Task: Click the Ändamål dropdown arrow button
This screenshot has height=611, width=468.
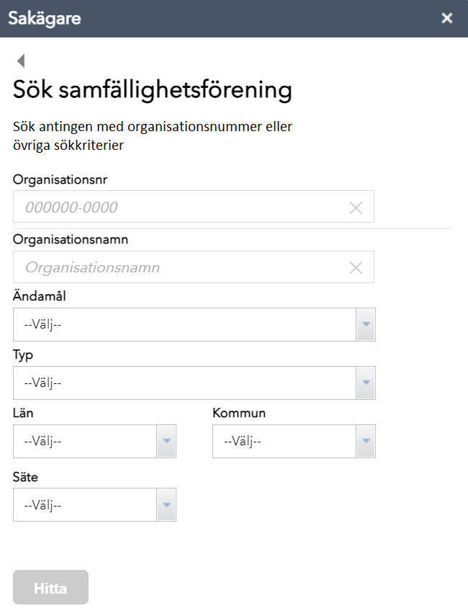Action: click(x=366, y=325)
